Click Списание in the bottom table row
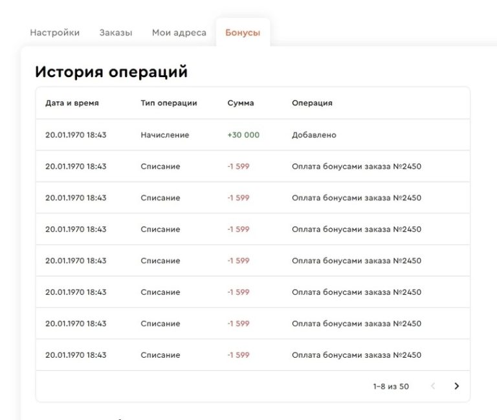This screenshot has width=497, height=420. [160, 355]
